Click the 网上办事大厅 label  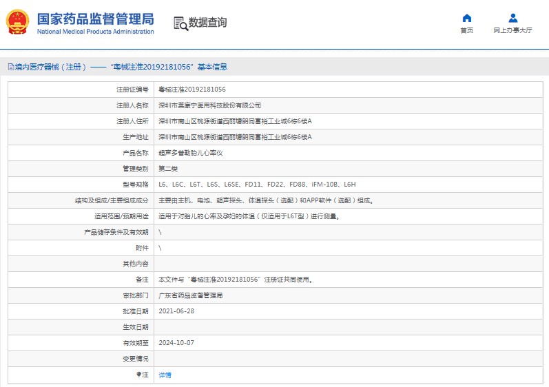click(513, 30)
